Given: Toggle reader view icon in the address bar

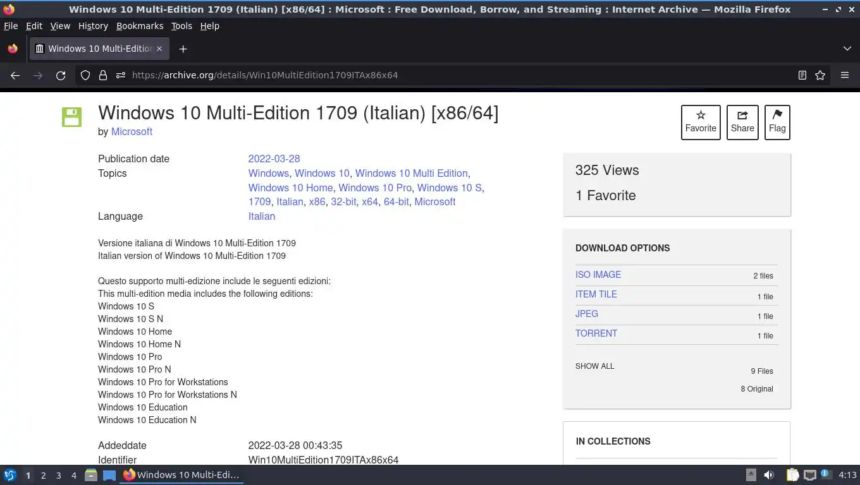Looking at the screenshot, I should tap(802, 75).
